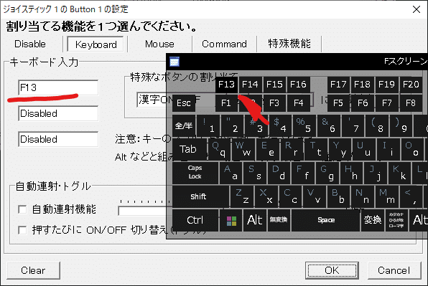Confirm with the OK button

pyautogui.click(x=332, y=270)
